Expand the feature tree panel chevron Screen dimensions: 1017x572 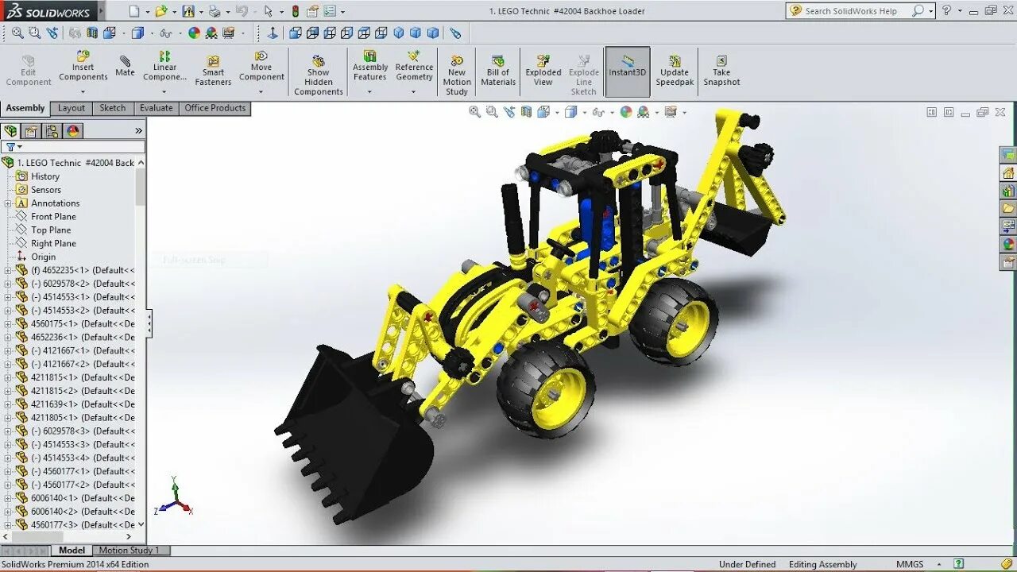tap(138, 131)
